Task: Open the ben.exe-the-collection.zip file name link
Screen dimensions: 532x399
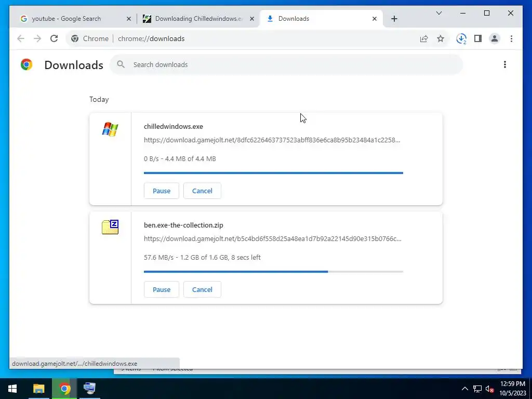Action: point(183,225)
